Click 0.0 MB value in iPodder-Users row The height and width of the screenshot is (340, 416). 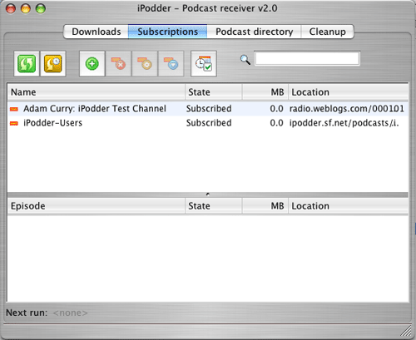pos(276,123)
